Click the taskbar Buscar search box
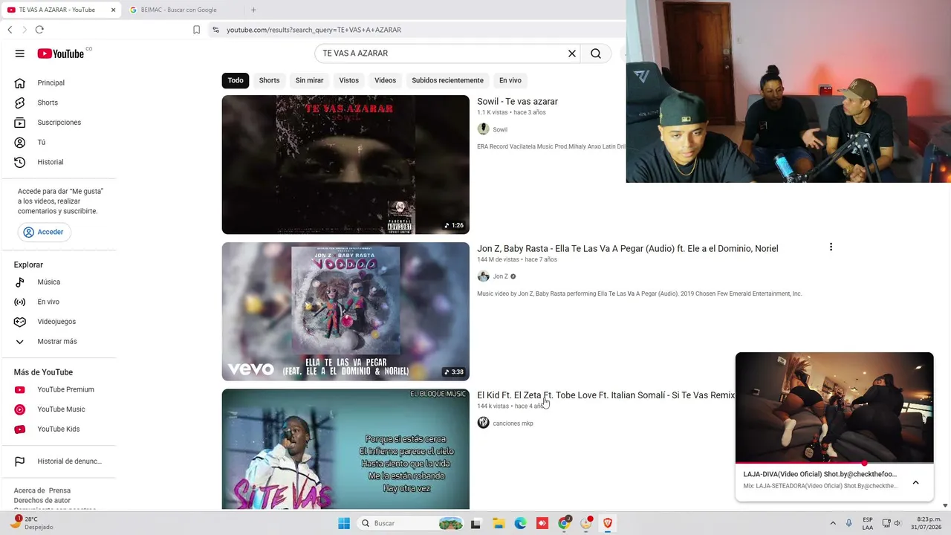 click(411, 523)
